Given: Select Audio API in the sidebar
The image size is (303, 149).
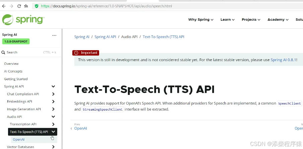Looking at the screenshot, I should click(x=14, y=117).
